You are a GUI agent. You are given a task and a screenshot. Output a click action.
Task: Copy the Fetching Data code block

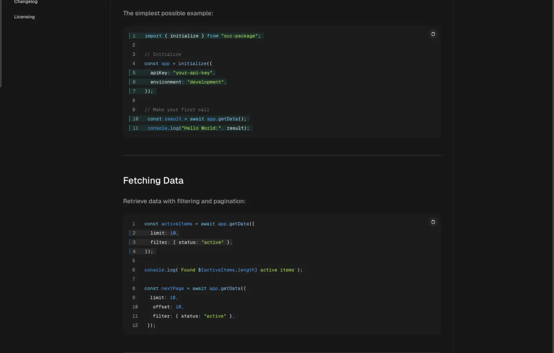click(x=433, y=222)
